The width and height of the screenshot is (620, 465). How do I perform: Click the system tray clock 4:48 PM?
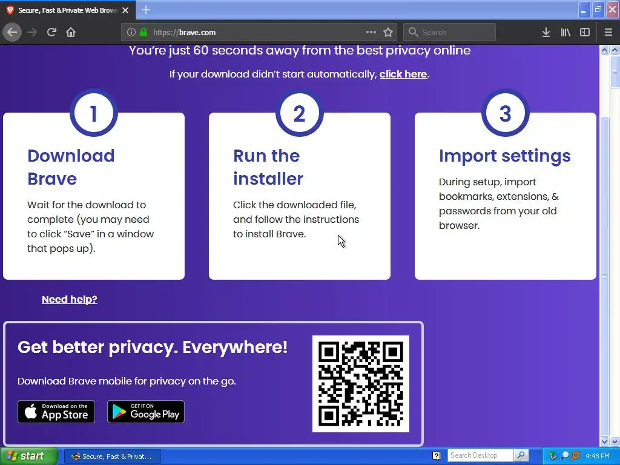598,456
